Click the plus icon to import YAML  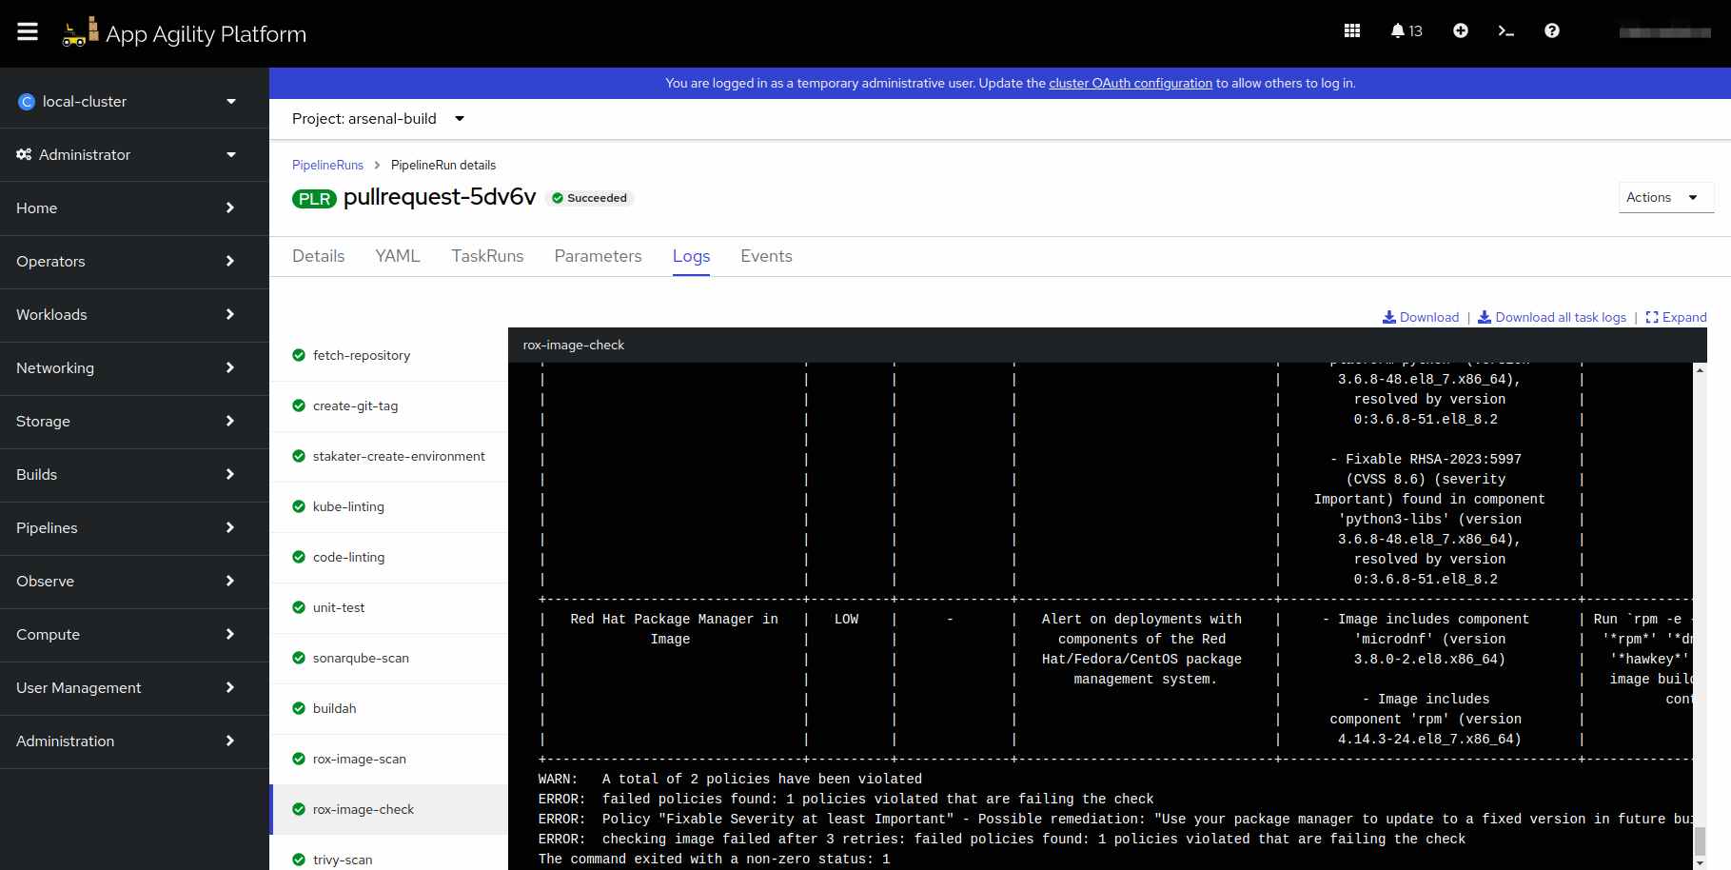1461,30
